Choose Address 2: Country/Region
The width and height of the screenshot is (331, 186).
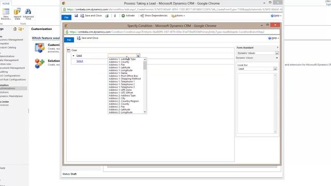point(124,101)
